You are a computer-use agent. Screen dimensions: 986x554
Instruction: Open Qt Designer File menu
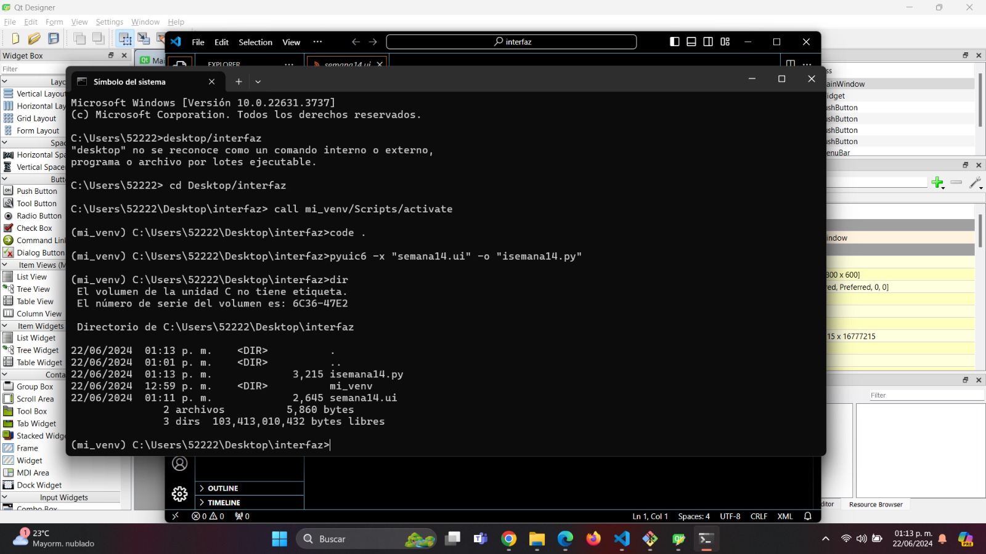tap(10, 22)
